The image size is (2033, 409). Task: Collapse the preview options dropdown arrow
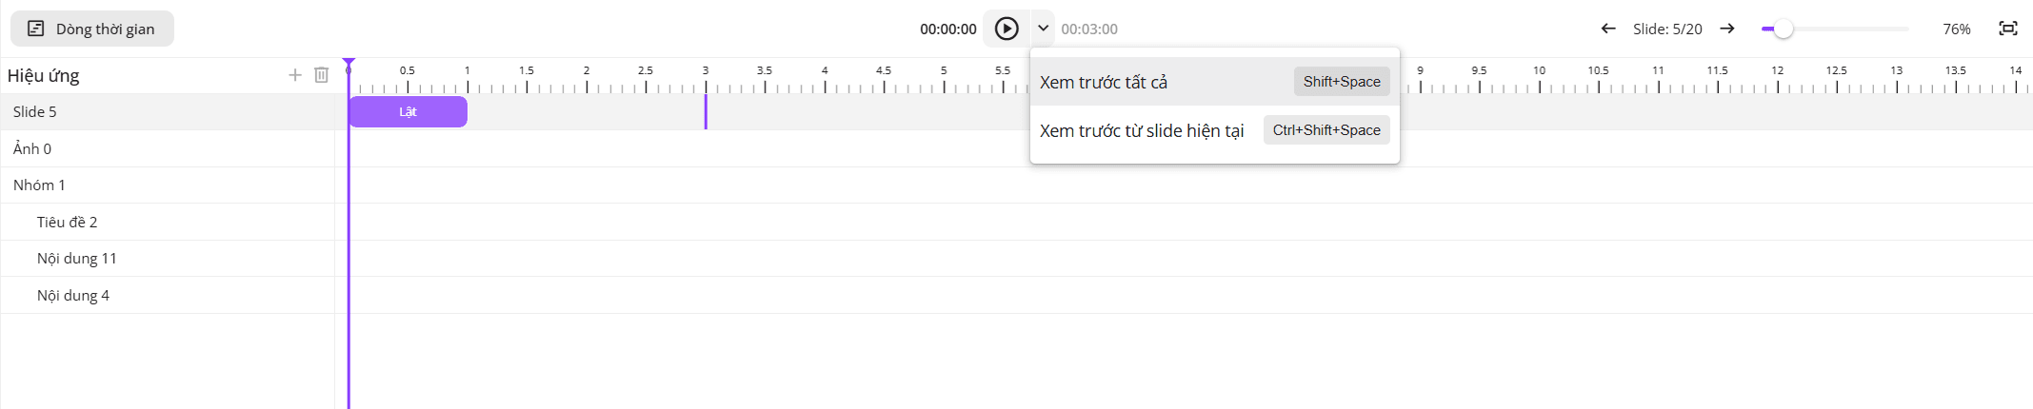(1043, 29)
